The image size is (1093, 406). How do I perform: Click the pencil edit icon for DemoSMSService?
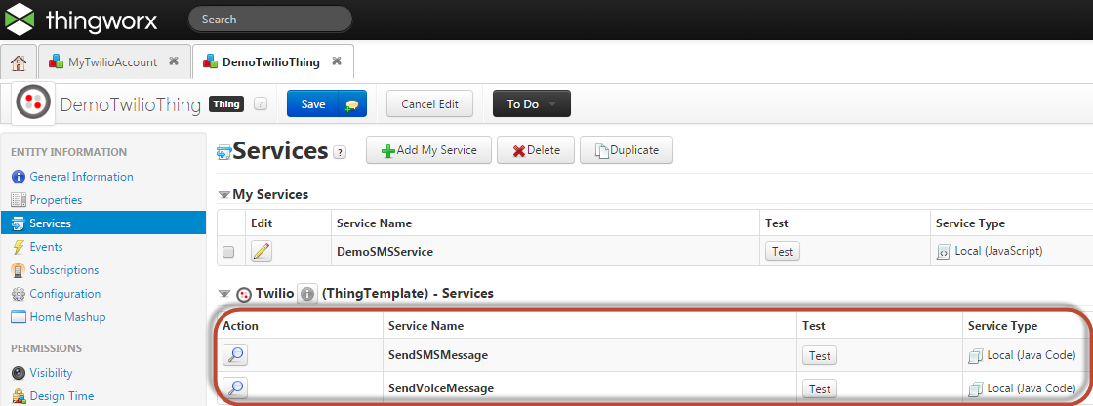coord(262,251)
